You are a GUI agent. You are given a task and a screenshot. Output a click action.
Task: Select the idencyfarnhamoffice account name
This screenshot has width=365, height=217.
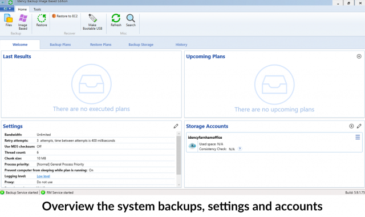pos(205,138)
